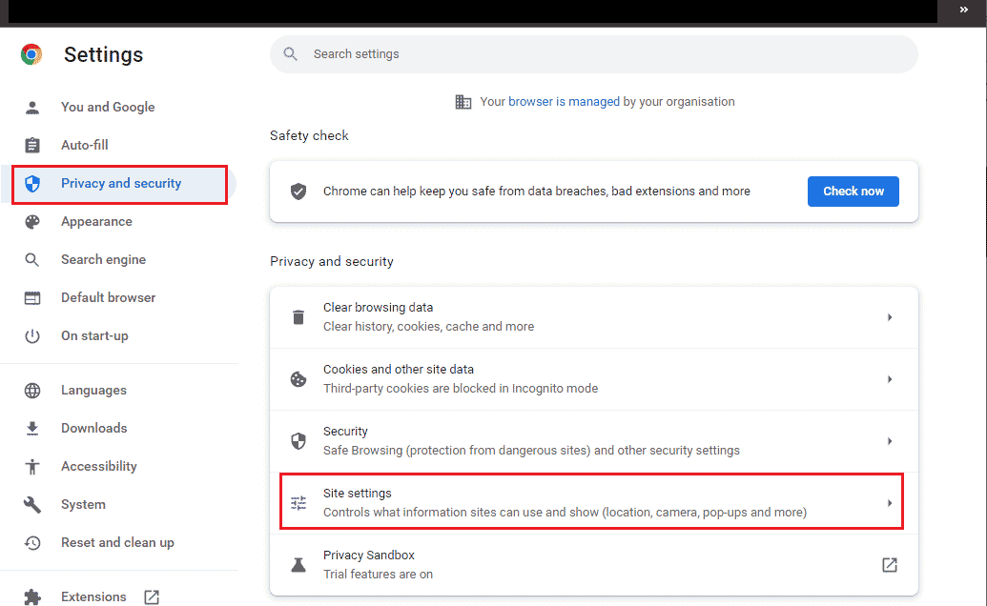Click the trash can icon for Clear browsing data
The height and width of the screenshot is (606, 987).
tap(298, 317)
